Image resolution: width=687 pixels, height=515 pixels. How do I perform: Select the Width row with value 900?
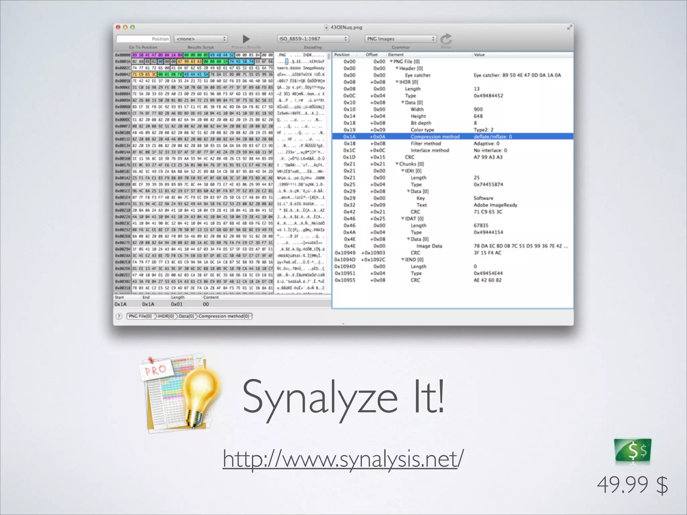click(x=453, y=109)
